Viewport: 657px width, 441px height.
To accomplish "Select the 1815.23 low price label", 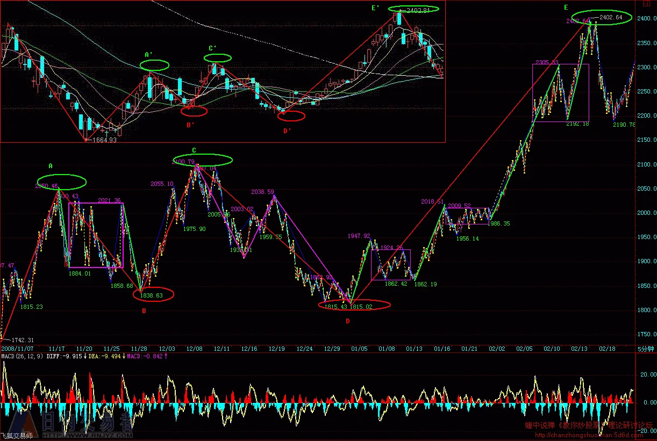I will (31, 307).
